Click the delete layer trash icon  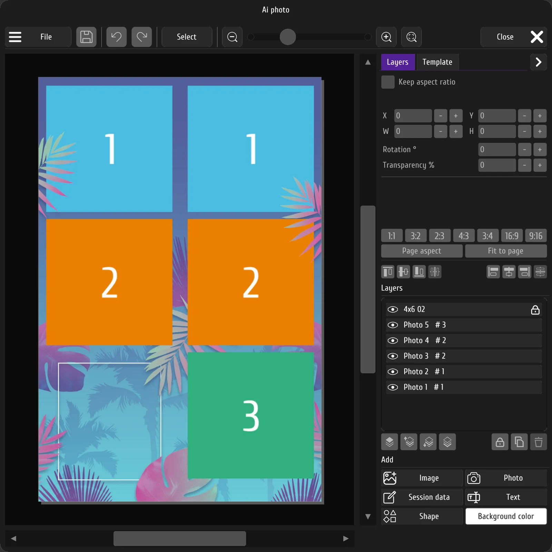click(x=539, y=442)
